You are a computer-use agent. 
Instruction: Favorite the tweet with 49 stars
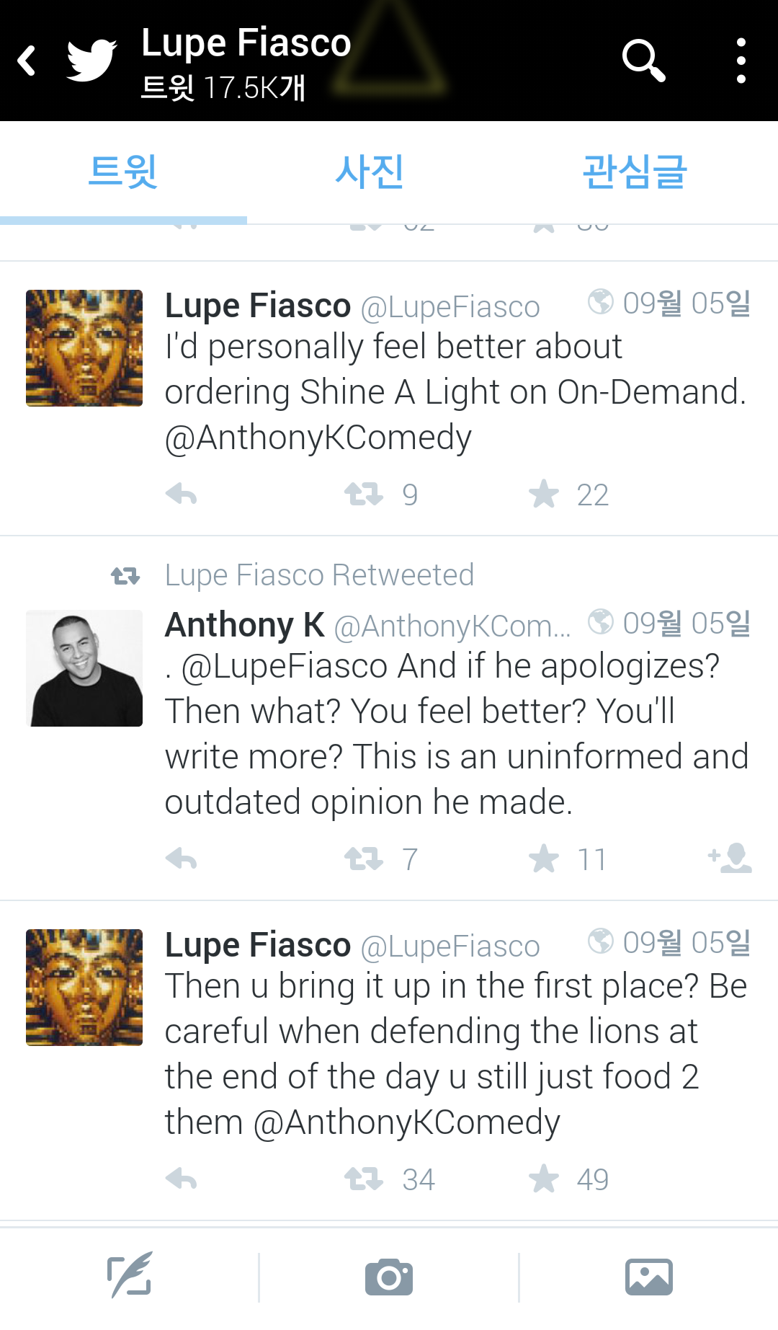point(544,1179)
